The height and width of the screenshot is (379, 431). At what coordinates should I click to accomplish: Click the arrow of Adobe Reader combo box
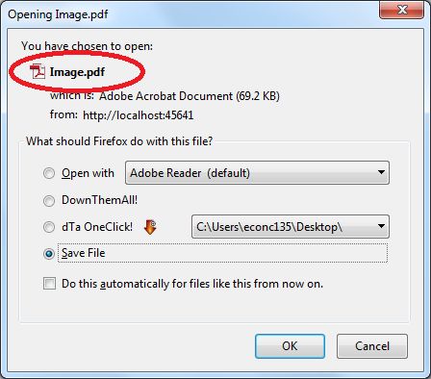coord(381,172)
